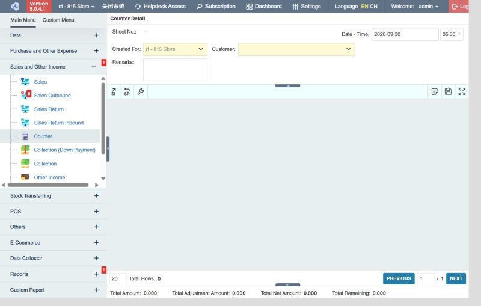Toggle fullscreen expand icon
This screenshot has height=306, width=481.
coord(462,91)
